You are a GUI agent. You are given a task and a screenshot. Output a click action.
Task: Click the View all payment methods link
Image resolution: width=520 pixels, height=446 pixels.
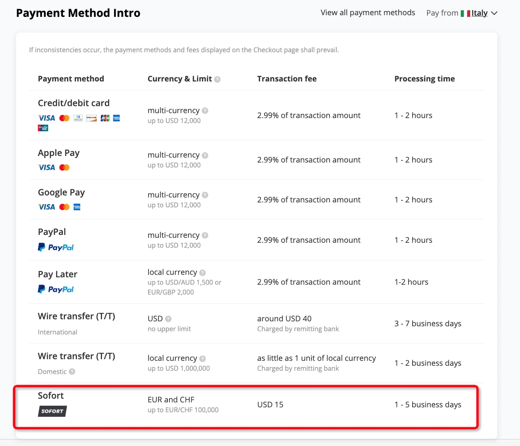pos(368,13)
